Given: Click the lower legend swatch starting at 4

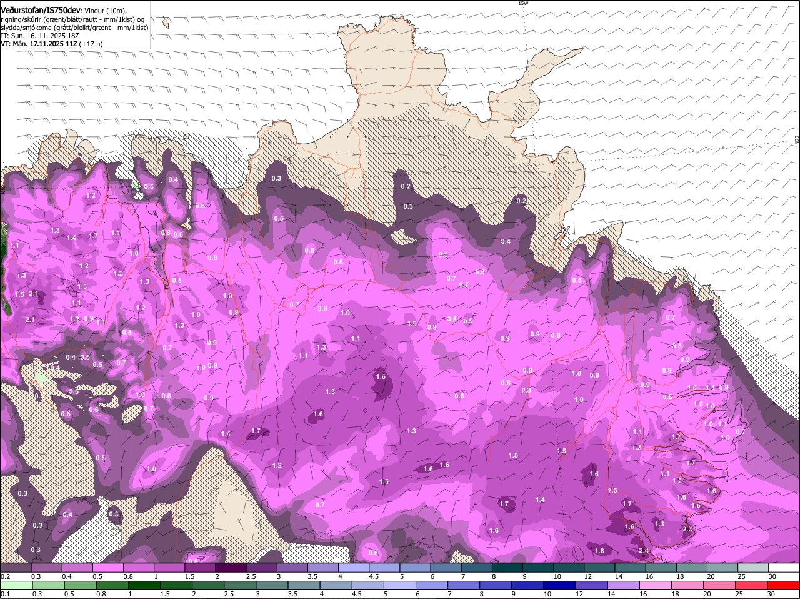Looking at the screenshot, I should click(336, 585).
